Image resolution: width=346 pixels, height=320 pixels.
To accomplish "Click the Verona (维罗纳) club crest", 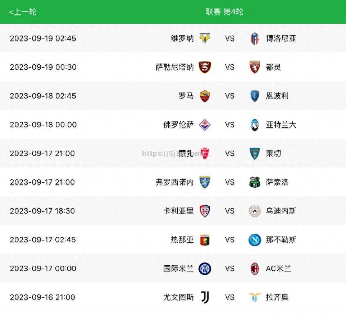I will (x=205, y=38).
